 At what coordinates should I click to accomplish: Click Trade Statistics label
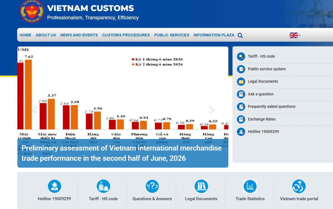pos(250,199)
